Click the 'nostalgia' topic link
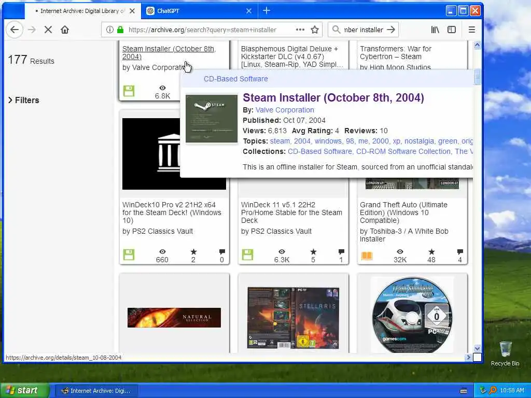 pos(419,141)
